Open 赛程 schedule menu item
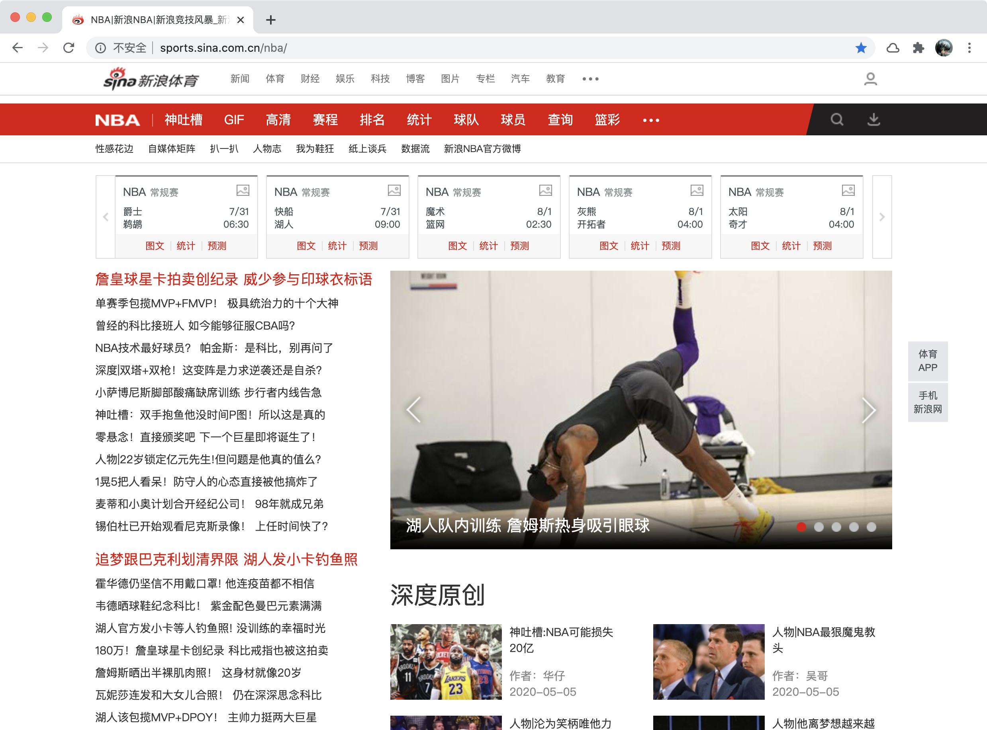Screen dimensions: 987x730 coord(325,120)
